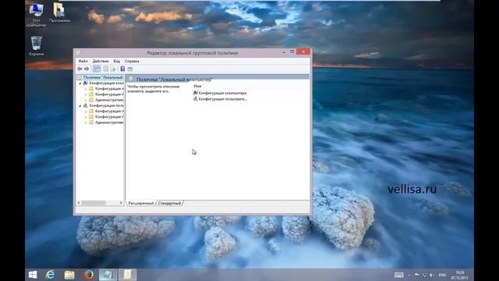Click the Back arrow in the toolbar
The height and width of the screenshot is (281, 499).
80,69
